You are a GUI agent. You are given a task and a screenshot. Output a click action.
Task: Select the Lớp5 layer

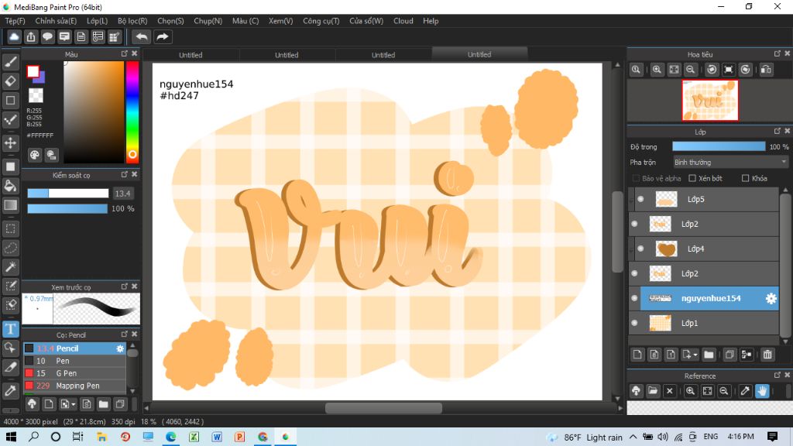706,199
